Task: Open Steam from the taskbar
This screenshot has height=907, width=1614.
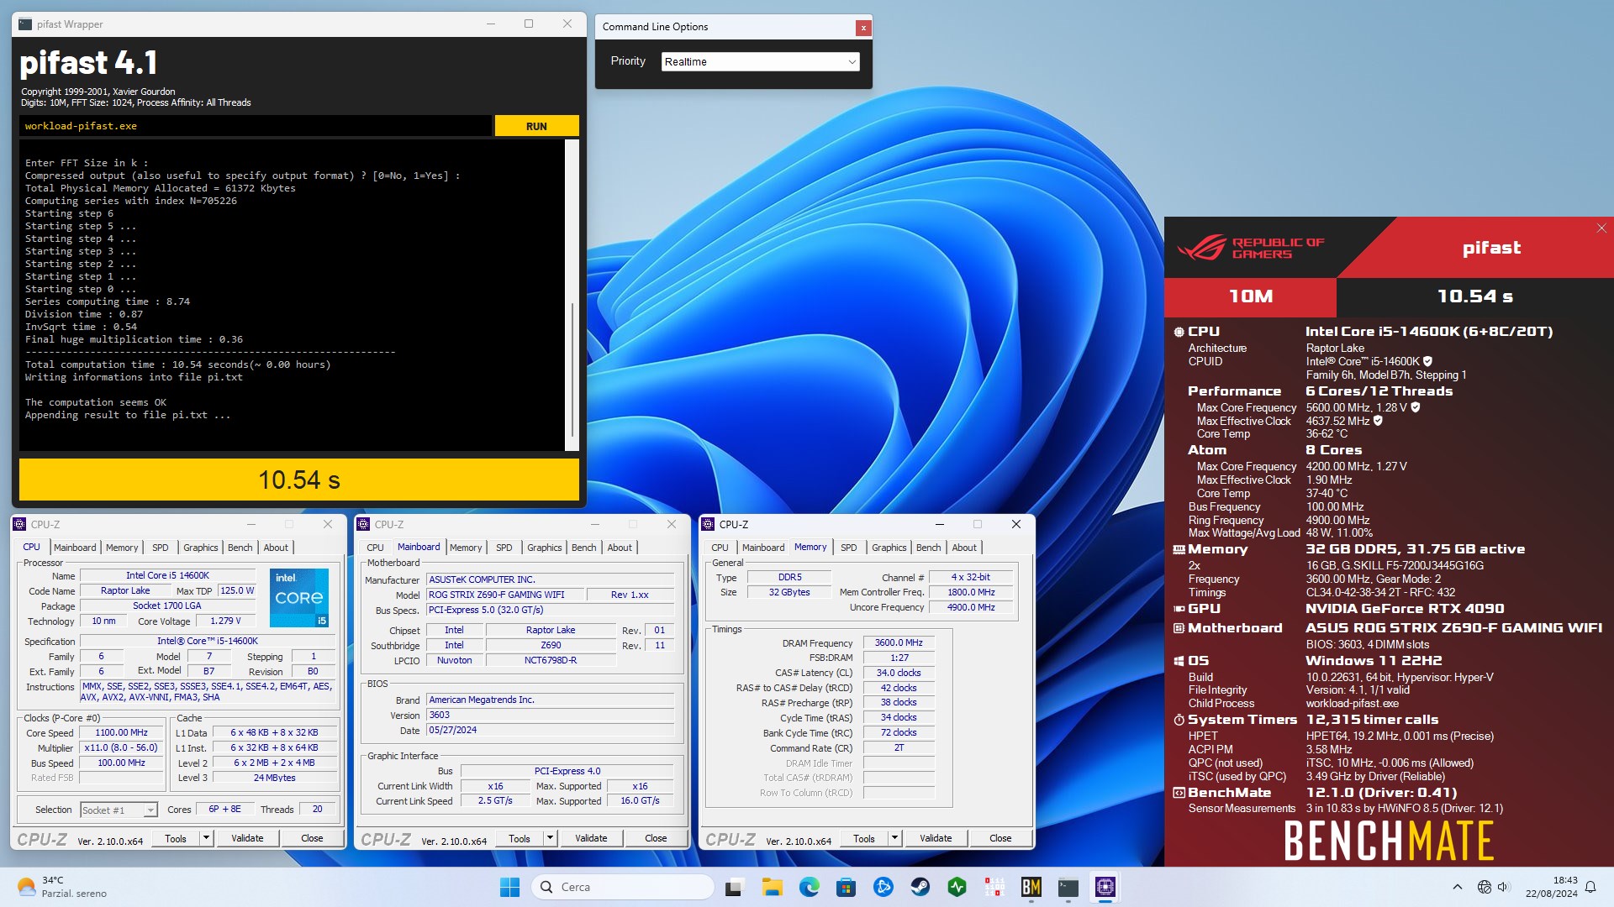Action: coord(920,887)
